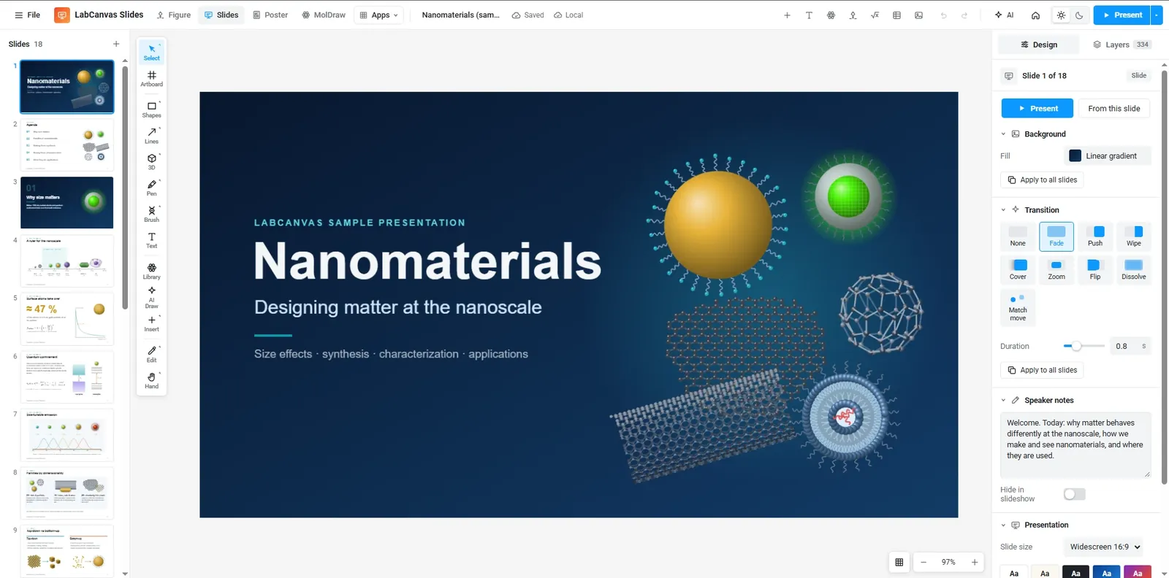Viewport: 1169px width, 578px height.
Task: Switch to light theme sun toggle
Action: (x=1061, y=15)
